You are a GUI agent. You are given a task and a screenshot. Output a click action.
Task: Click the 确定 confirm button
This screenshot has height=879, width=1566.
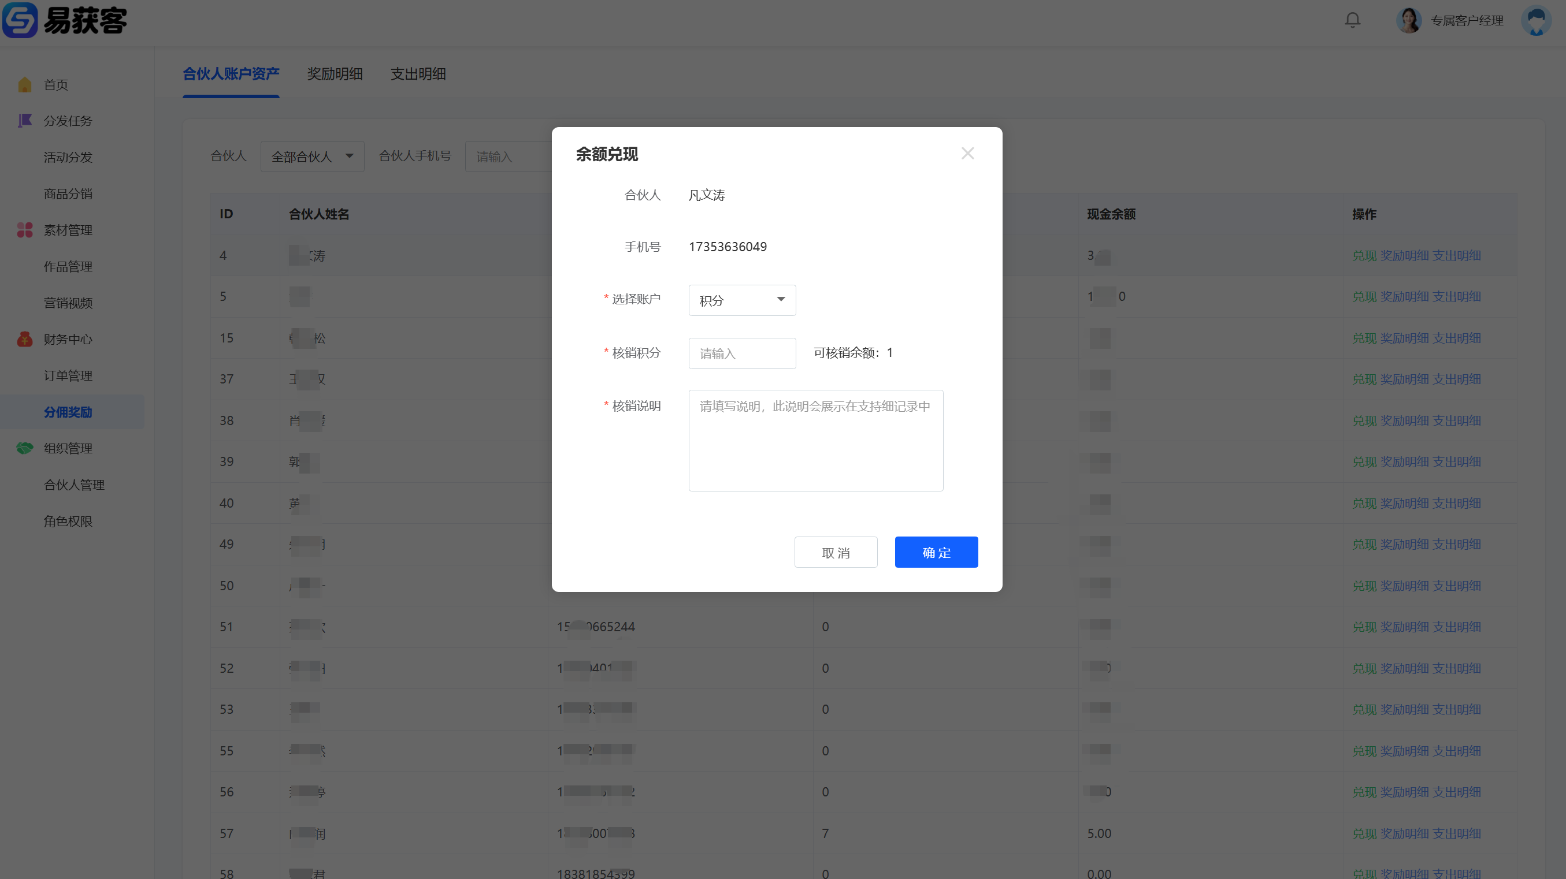coord(936,552)
